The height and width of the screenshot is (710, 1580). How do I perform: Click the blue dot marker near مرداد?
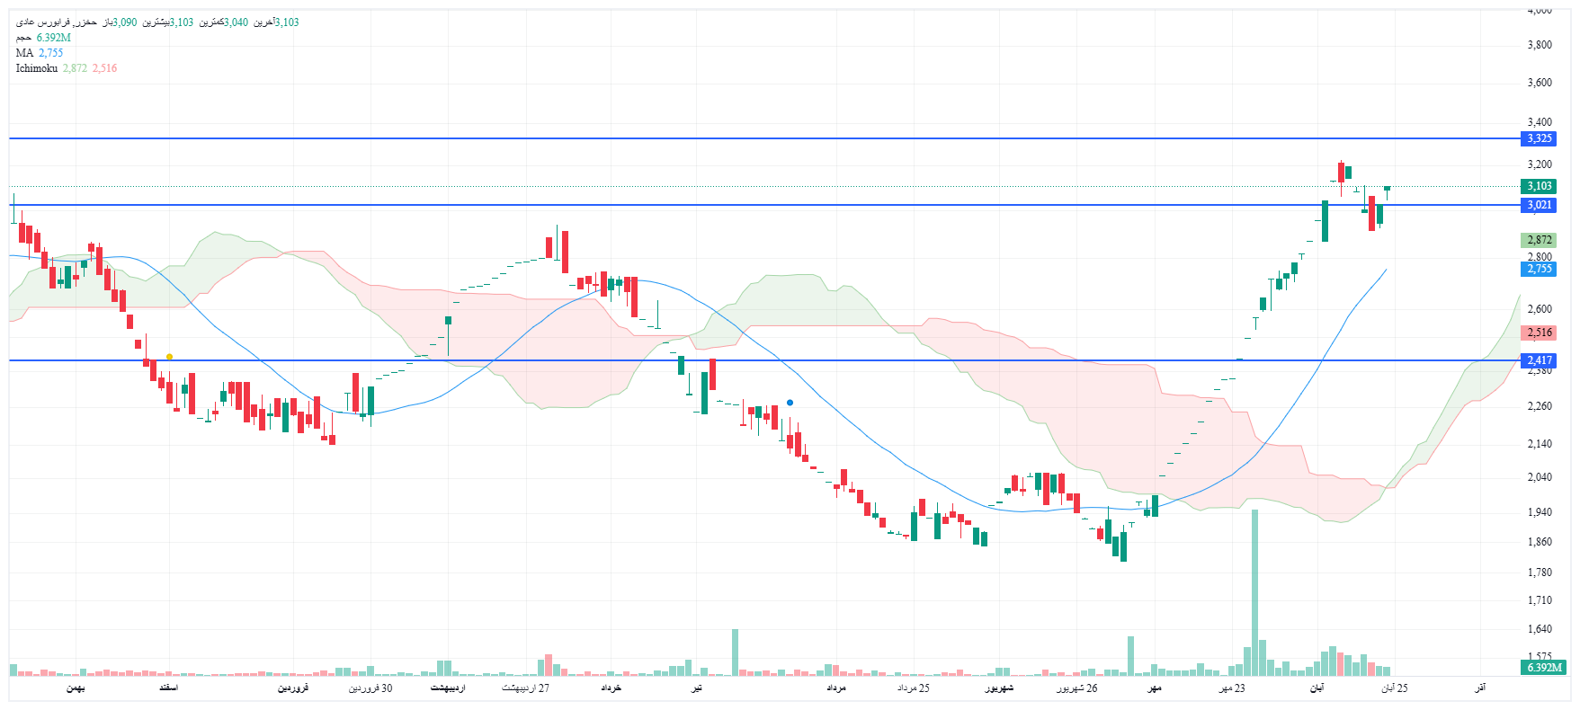point(790,403)
